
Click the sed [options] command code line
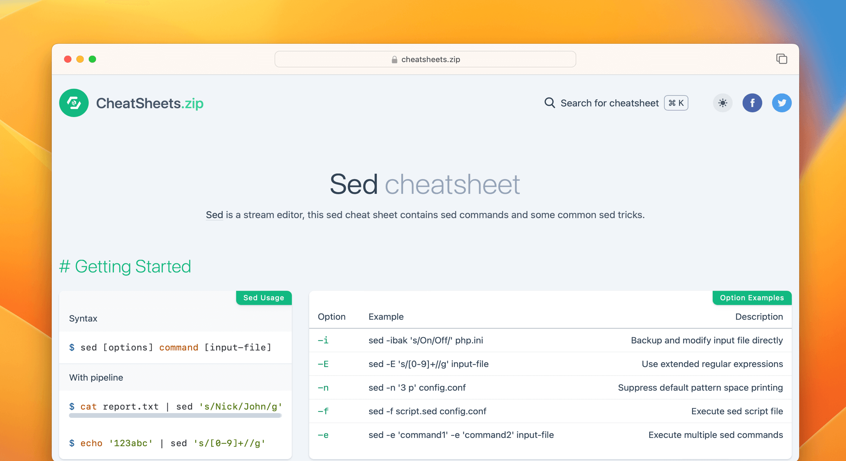[171, 348]
